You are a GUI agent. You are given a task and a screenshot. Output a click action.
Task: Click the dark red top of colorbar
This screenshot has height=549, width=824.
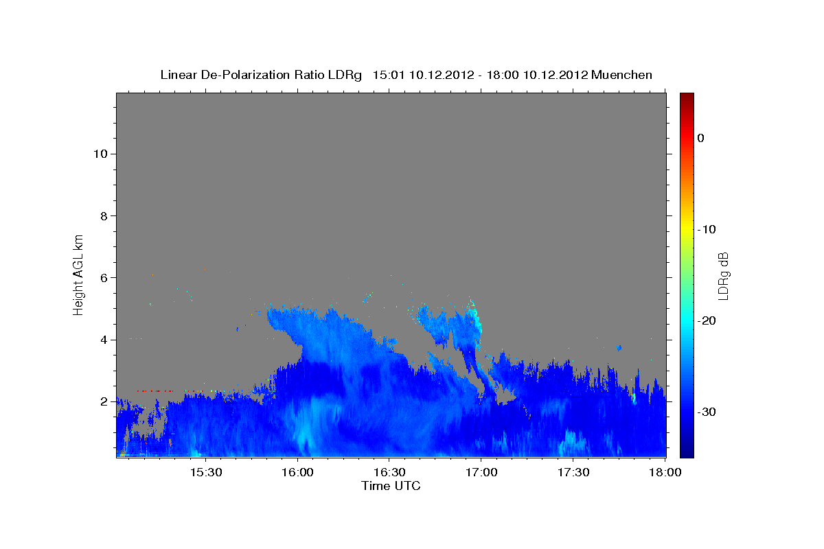click(687, 97)
